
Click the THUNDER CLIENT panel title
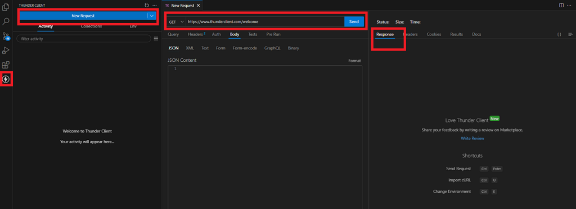click(32, 6)
